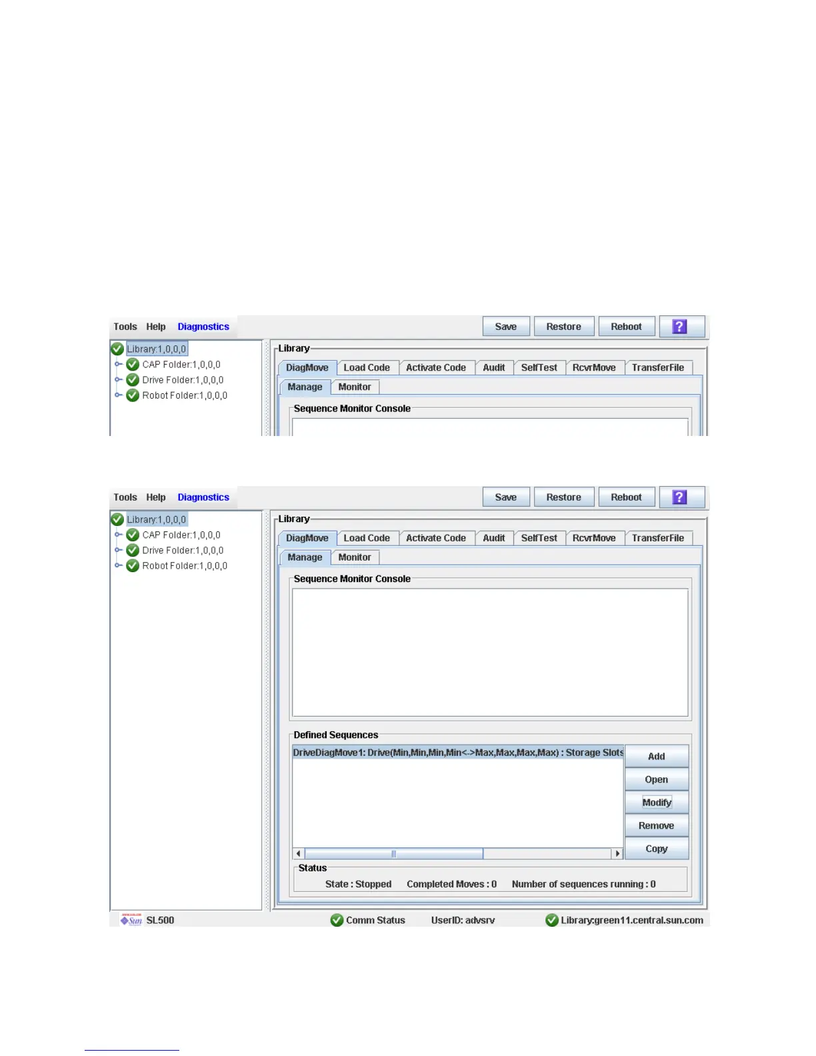The height and width of the screenshot is (1056, 816).
Task: Open the Help menu in lower screenshot
Action: tap(156, 497)
